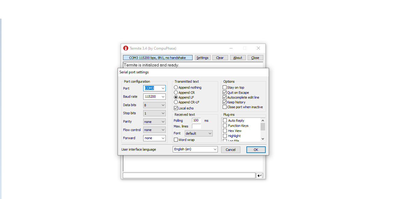Click the Plug-ins list scrollbar thumb

[263, 127]
